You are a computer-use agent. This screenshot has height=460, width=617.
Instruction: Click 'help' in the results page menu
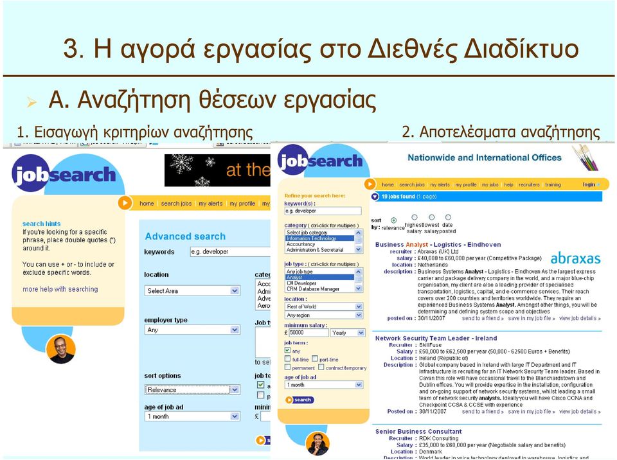[509, 184]
